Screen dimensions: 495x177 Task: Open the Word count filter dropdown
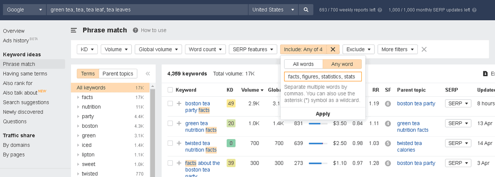click(x=206, y=49)
